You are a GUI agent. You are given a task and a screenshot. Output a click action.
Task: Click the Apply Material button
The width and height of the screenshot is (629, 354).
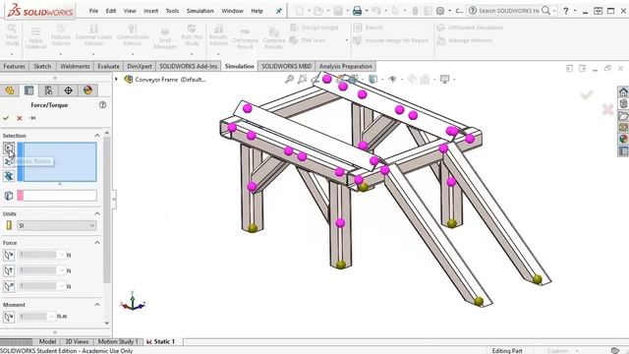click(35, 37)
